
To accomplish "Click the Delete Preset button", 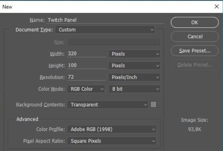I will click(x=195, y=65).
